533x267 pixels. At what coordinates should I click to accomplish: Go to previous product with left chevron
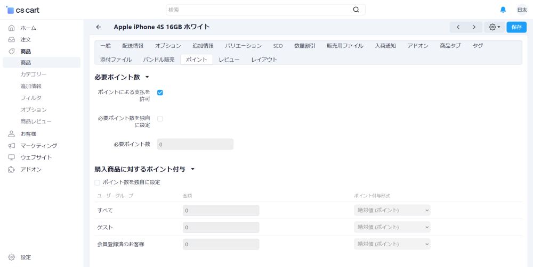[x=458, y=27]
